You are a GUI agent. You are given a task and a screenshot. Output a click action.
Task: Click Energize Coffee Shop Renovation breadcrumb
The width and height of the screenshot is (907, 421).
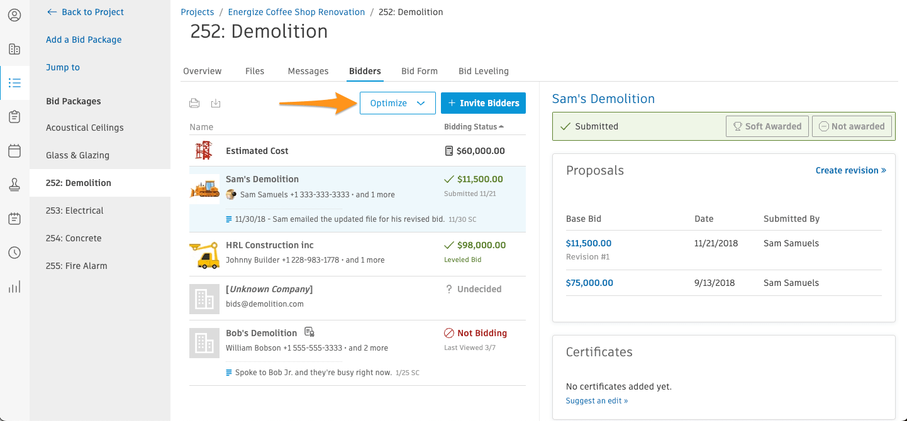click(296, 12)
